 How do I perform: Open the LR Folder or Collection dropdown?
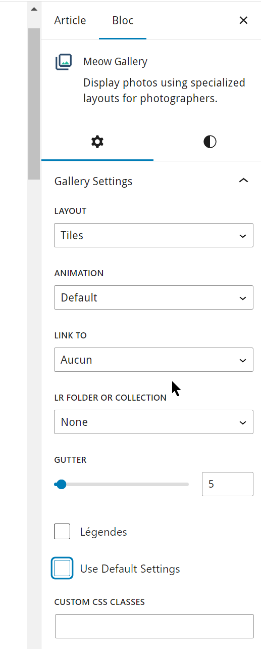pos(153,422)
